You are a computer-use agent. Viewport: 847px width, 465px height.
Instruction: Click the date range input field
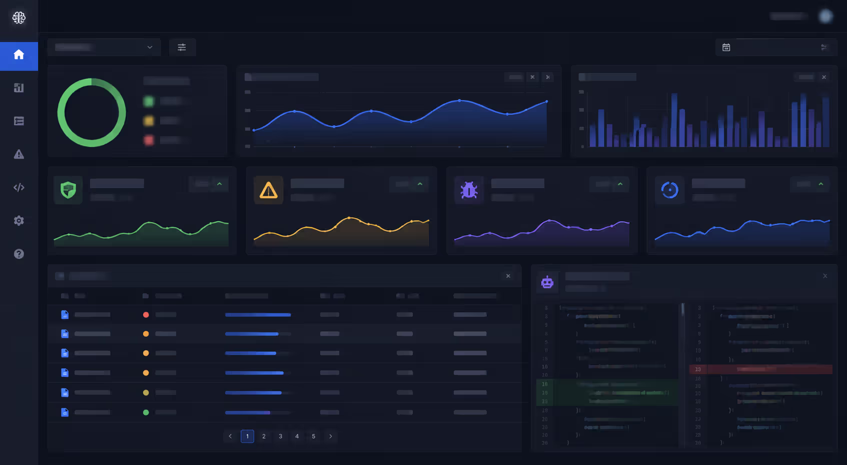coord(776,47)
